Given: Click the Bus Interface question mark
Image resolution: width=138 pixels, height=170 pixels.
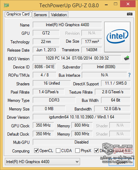Looking at the screenshot, I should click(x=129, y=75).
